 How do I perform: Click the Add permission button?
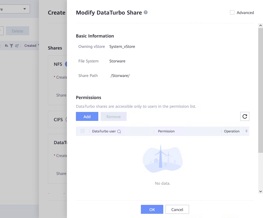87,116
